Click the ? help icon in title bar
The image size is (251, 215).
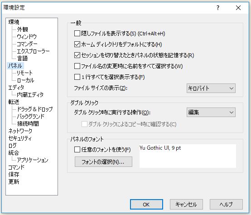[218, 8]
